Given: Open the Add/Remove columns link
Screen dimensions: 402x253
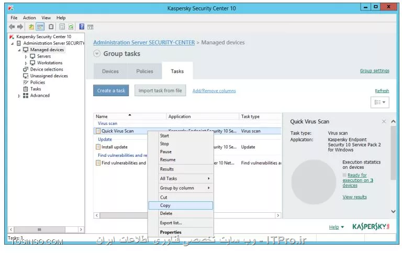Looking at the screenshot, I should point(214,90).
